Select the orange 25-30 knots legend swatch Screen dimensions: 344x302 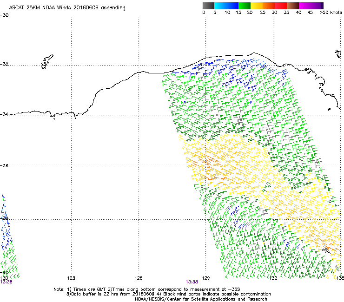269,6
